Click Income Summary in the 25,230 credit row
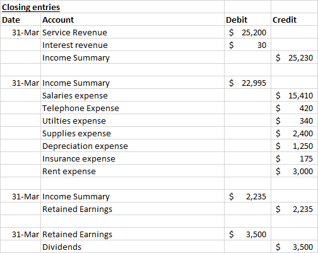The width and height of the screenshot is (318, 253). 132,57
